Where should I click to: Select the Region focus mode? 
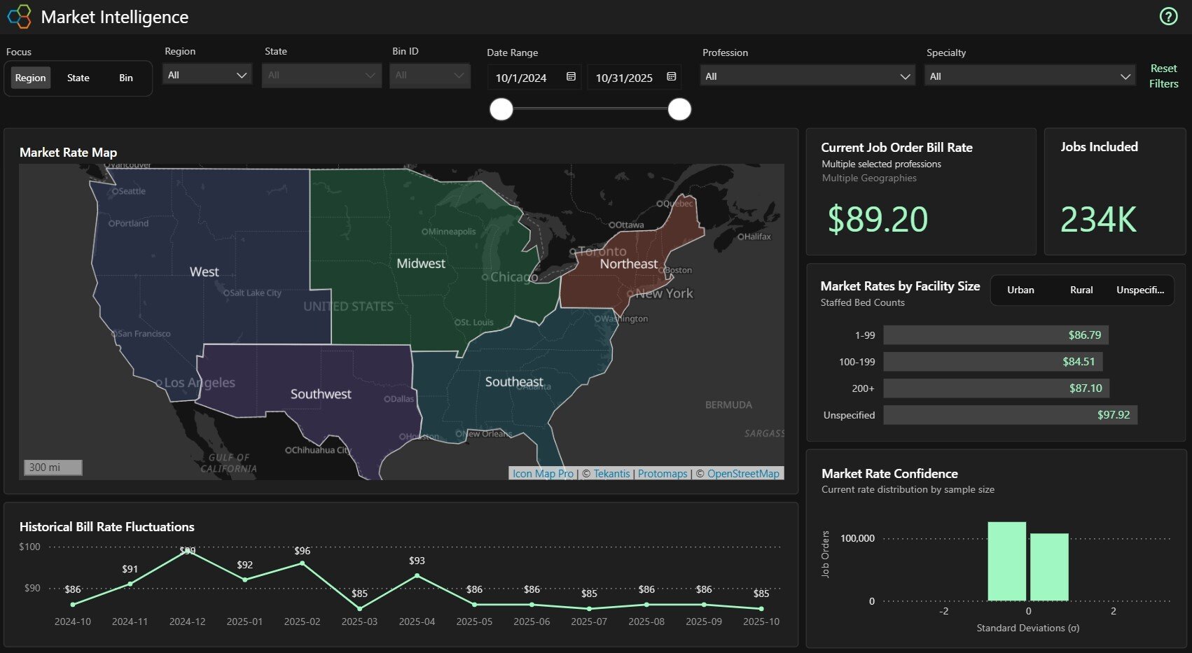coord(30,78)
